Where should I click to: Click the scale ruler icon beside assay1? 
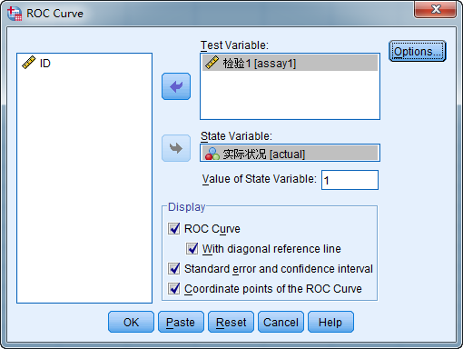[x=212, y=63]
